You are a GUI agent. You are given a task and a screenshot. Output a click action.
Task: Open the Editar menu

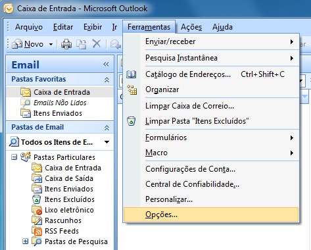(63, 27)
